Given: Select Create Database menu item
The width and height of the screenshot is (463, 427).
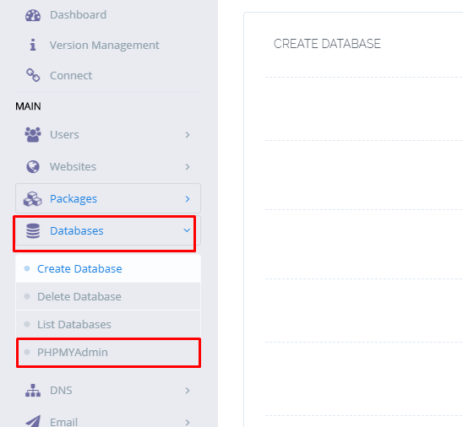Looking at the screenshot, I should (x=108, y=268).
